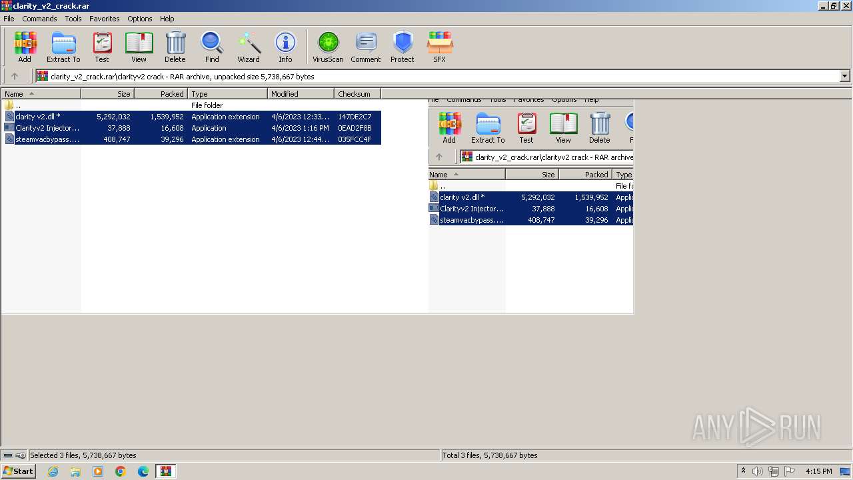The width and height of the screenshot is (853, 480).
Task: Click the SFX toolbar icon
Action: [x=440, y=47]
